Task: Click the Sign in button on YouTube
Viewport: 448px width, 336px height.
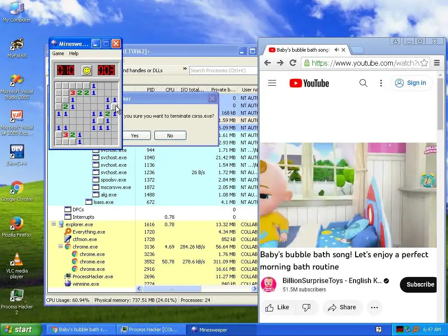Action: [x=411, y=83]
